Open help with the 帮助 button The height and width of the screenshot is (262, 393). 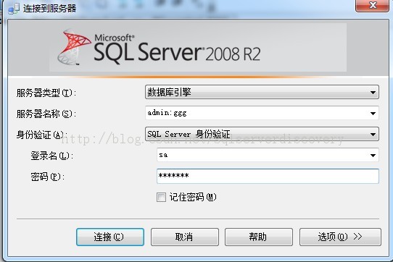pyautogui.click(x=259, y=237)
